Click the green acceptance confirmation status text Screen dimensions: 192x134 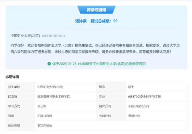tap(98, 64)
